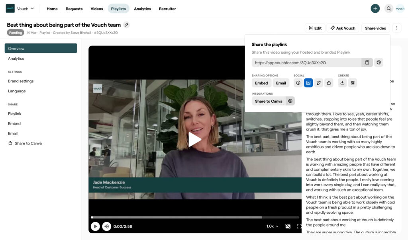Click Share to Canva integration button
This screenshot has width=408, height=240.
pyautogui.click(x=269, y=101)
